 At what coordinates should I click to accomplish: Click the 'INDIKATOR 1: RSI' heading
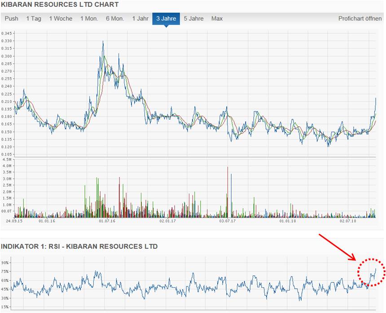point(79,246)
